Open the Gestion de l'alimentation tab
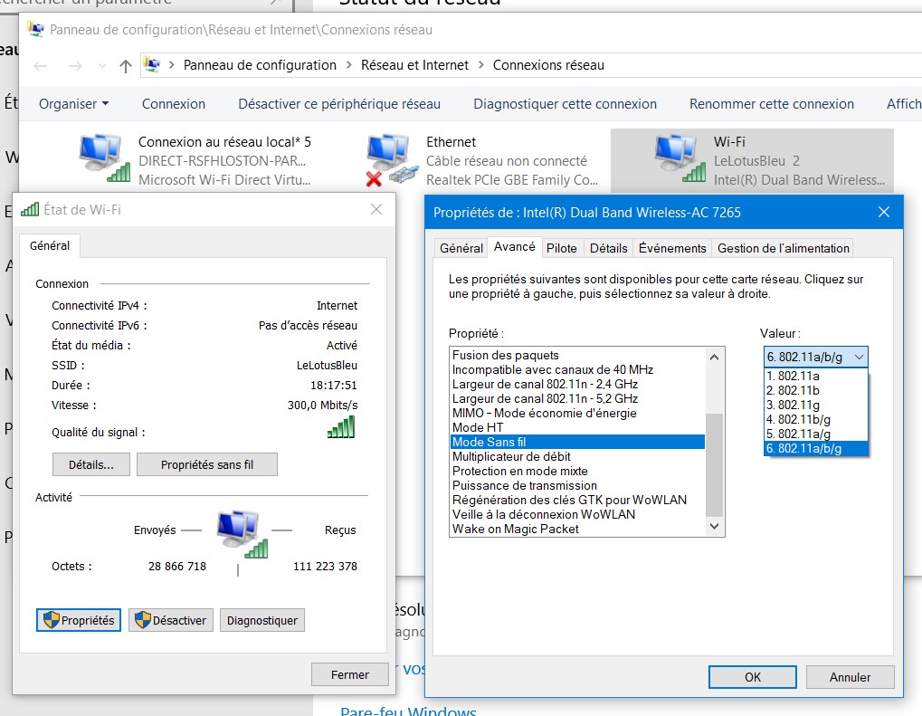 783,248
